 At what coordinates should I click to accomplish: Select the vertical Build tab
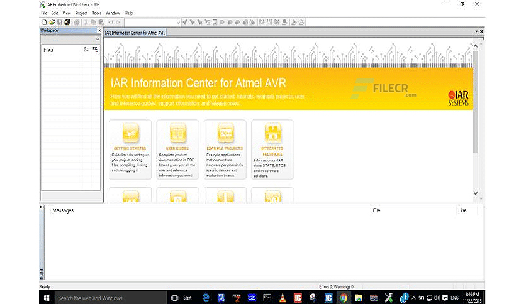[42, 274]
